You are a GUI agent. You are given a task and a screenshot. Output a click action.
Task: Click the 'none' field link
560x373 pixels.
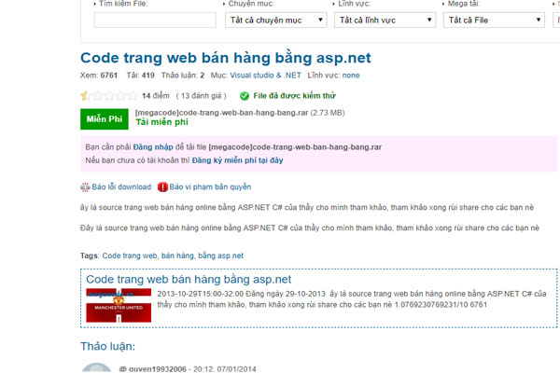click(x=351, y=76)
